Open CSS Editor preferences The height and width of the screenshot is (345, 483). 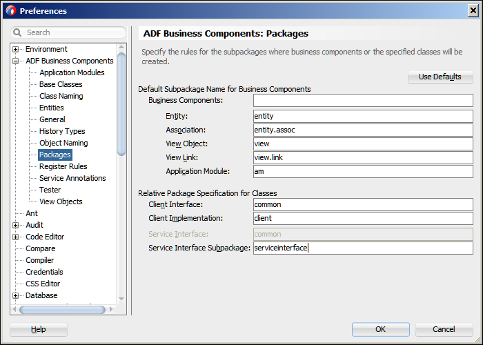click(x=43, y=284)
